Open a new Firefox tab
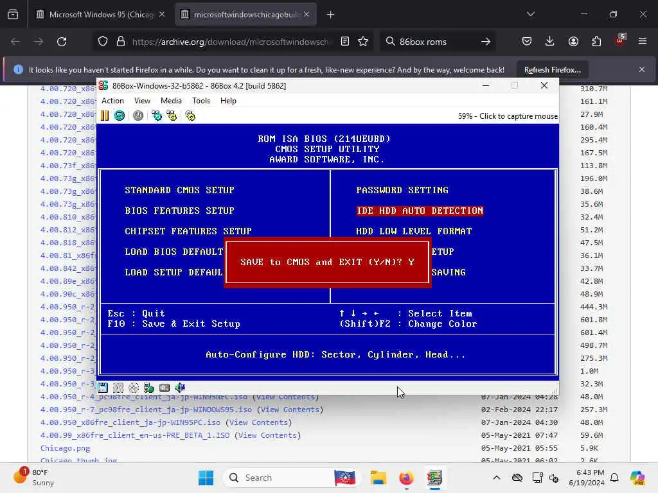The width and height of the screenshot is (658, 493). (331, 15)
